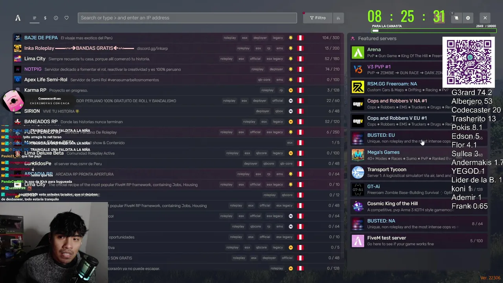503x283 pixels.
Task: Click the BUSTED: NA logo icon
Action: (358, 224)
